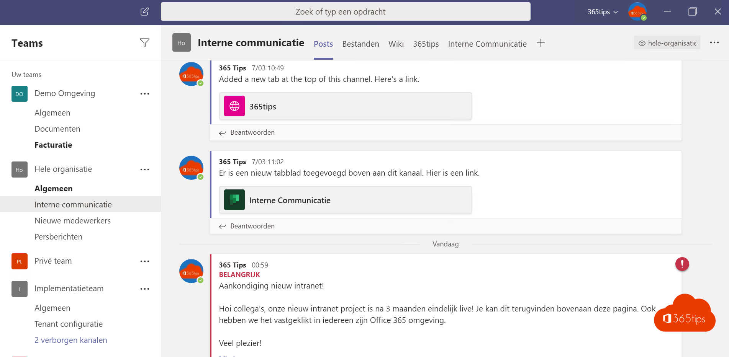Open more options for Hele organisatie team
Screen dimensions: 729x357
pos(145,170)
